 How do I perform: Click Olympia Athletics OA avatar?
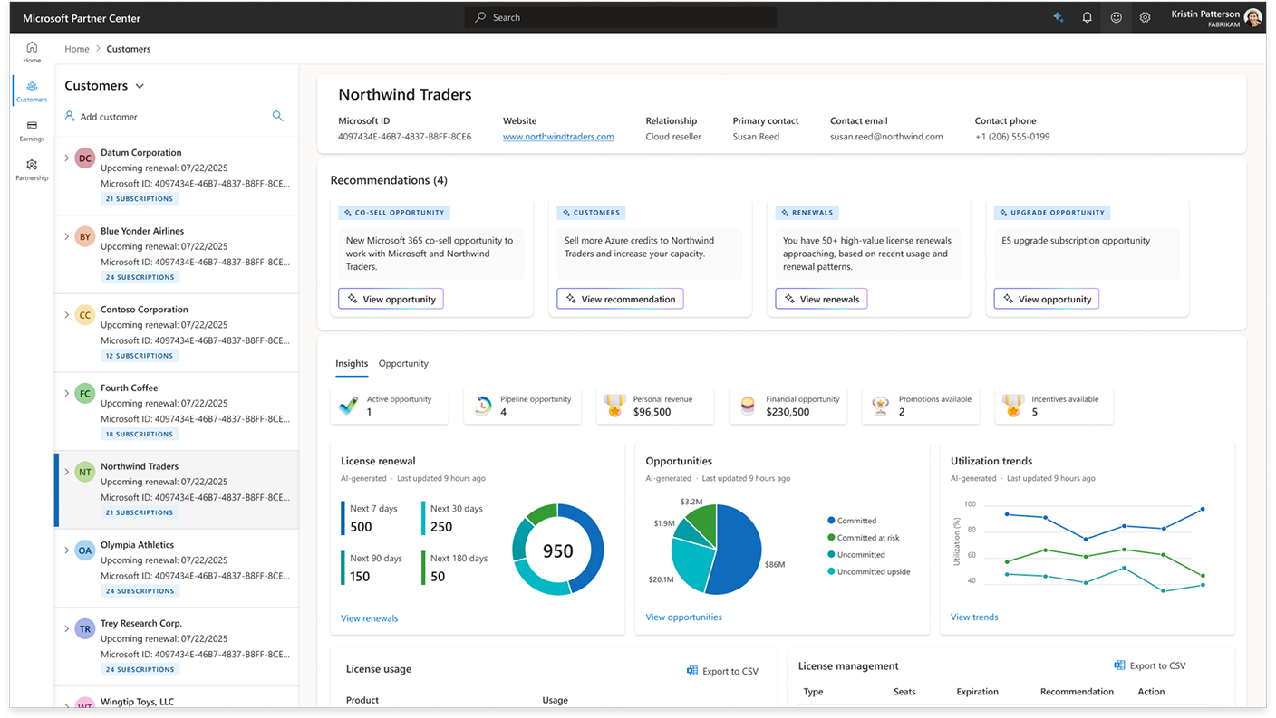[85, 550]
